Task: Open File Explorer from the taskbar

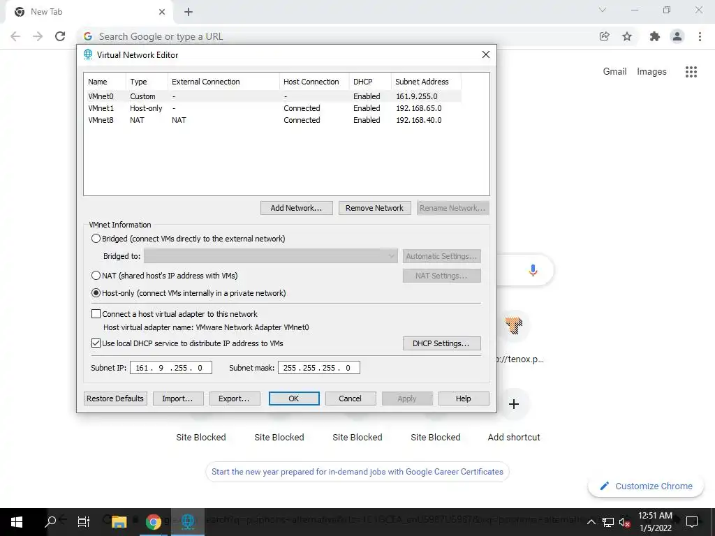Action: tap(119, 522)
